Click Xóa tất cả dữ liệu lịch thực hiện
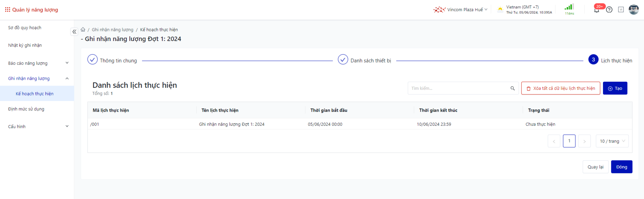Viewport: 644px width, 199px height. pos(561,88)
